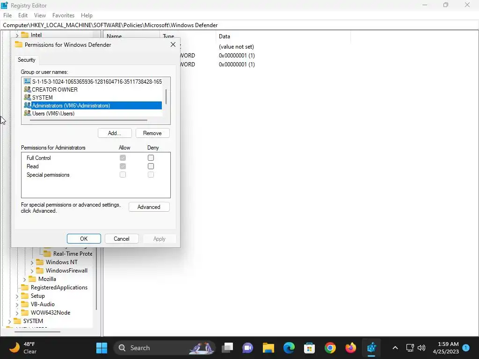Click the Remove button
This screenshot has height=359, width=479.
click(152, 133)
